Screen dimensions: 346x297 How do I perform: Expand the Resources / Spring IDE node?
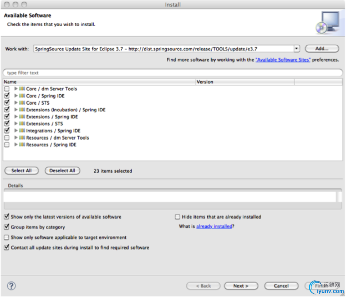point(16,145)
